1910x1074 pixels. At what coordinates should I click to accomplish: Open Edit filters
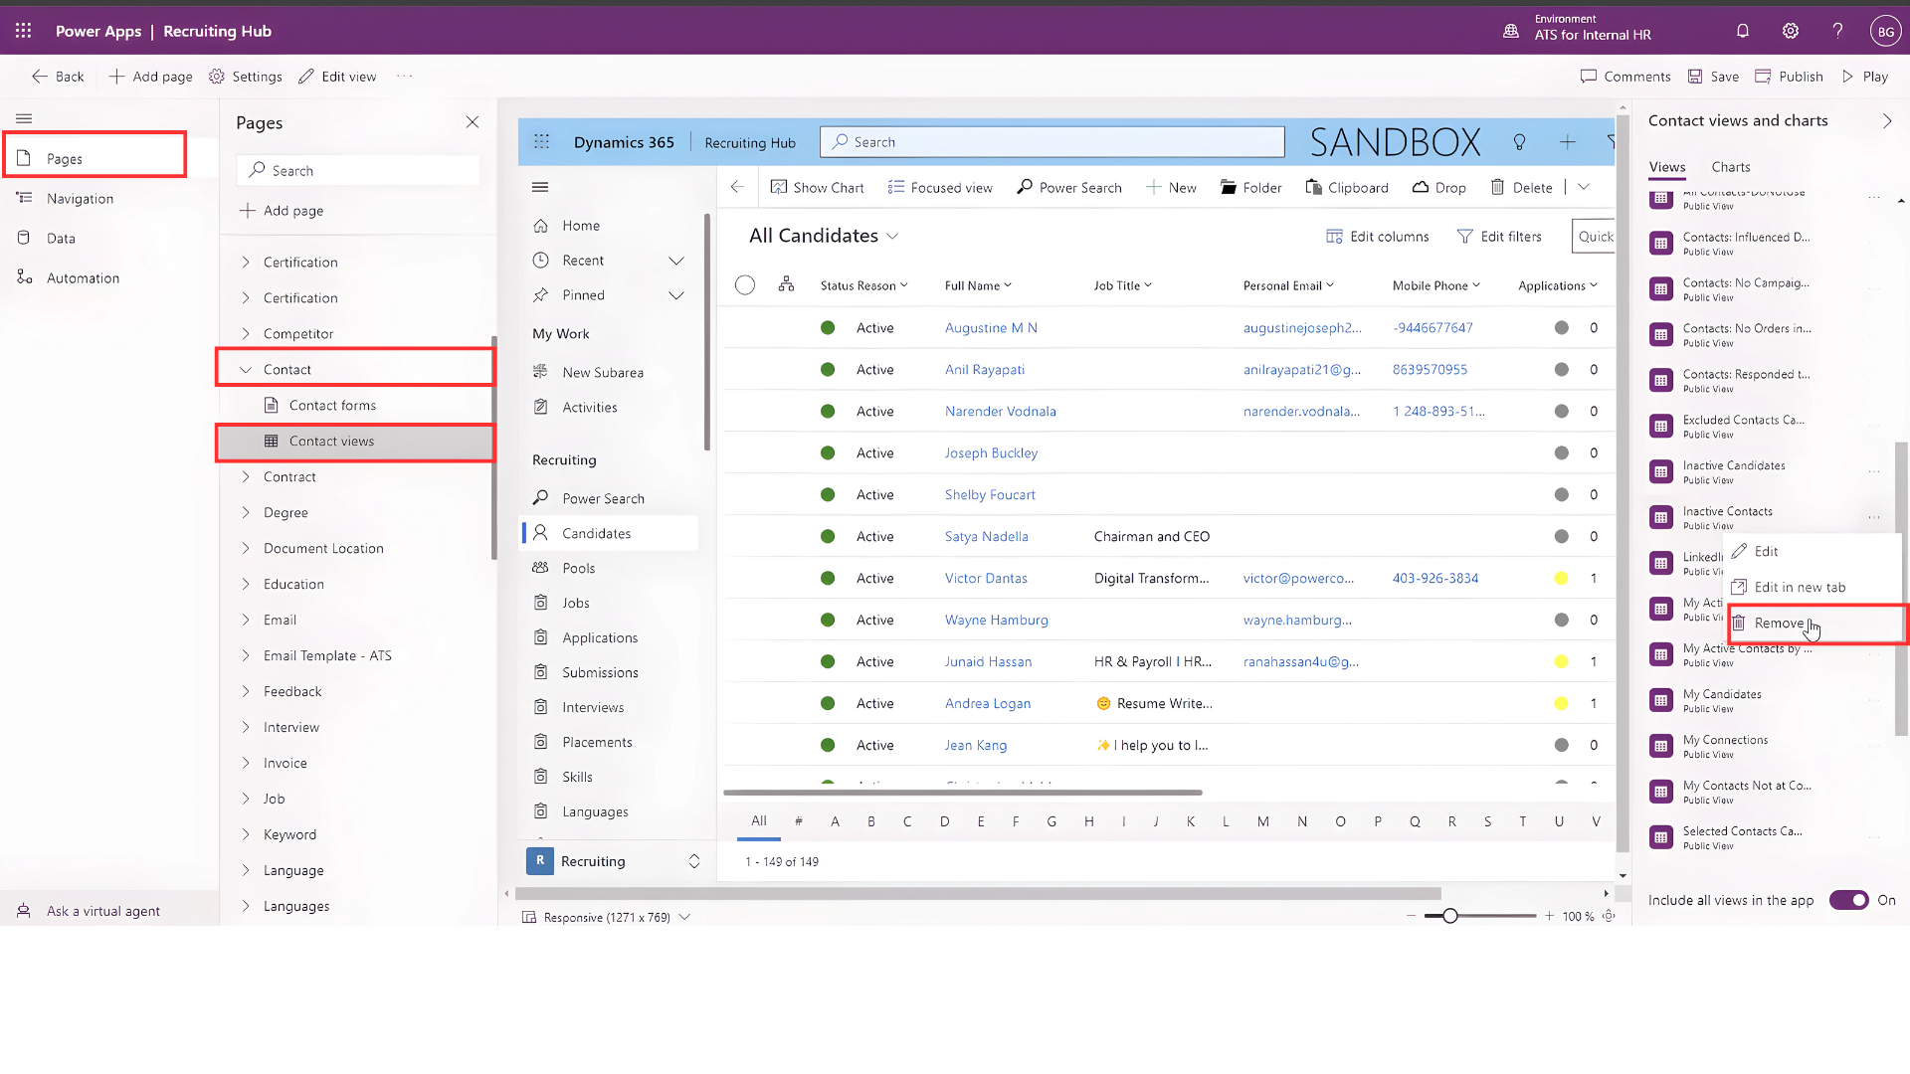tap(1499, 237)
